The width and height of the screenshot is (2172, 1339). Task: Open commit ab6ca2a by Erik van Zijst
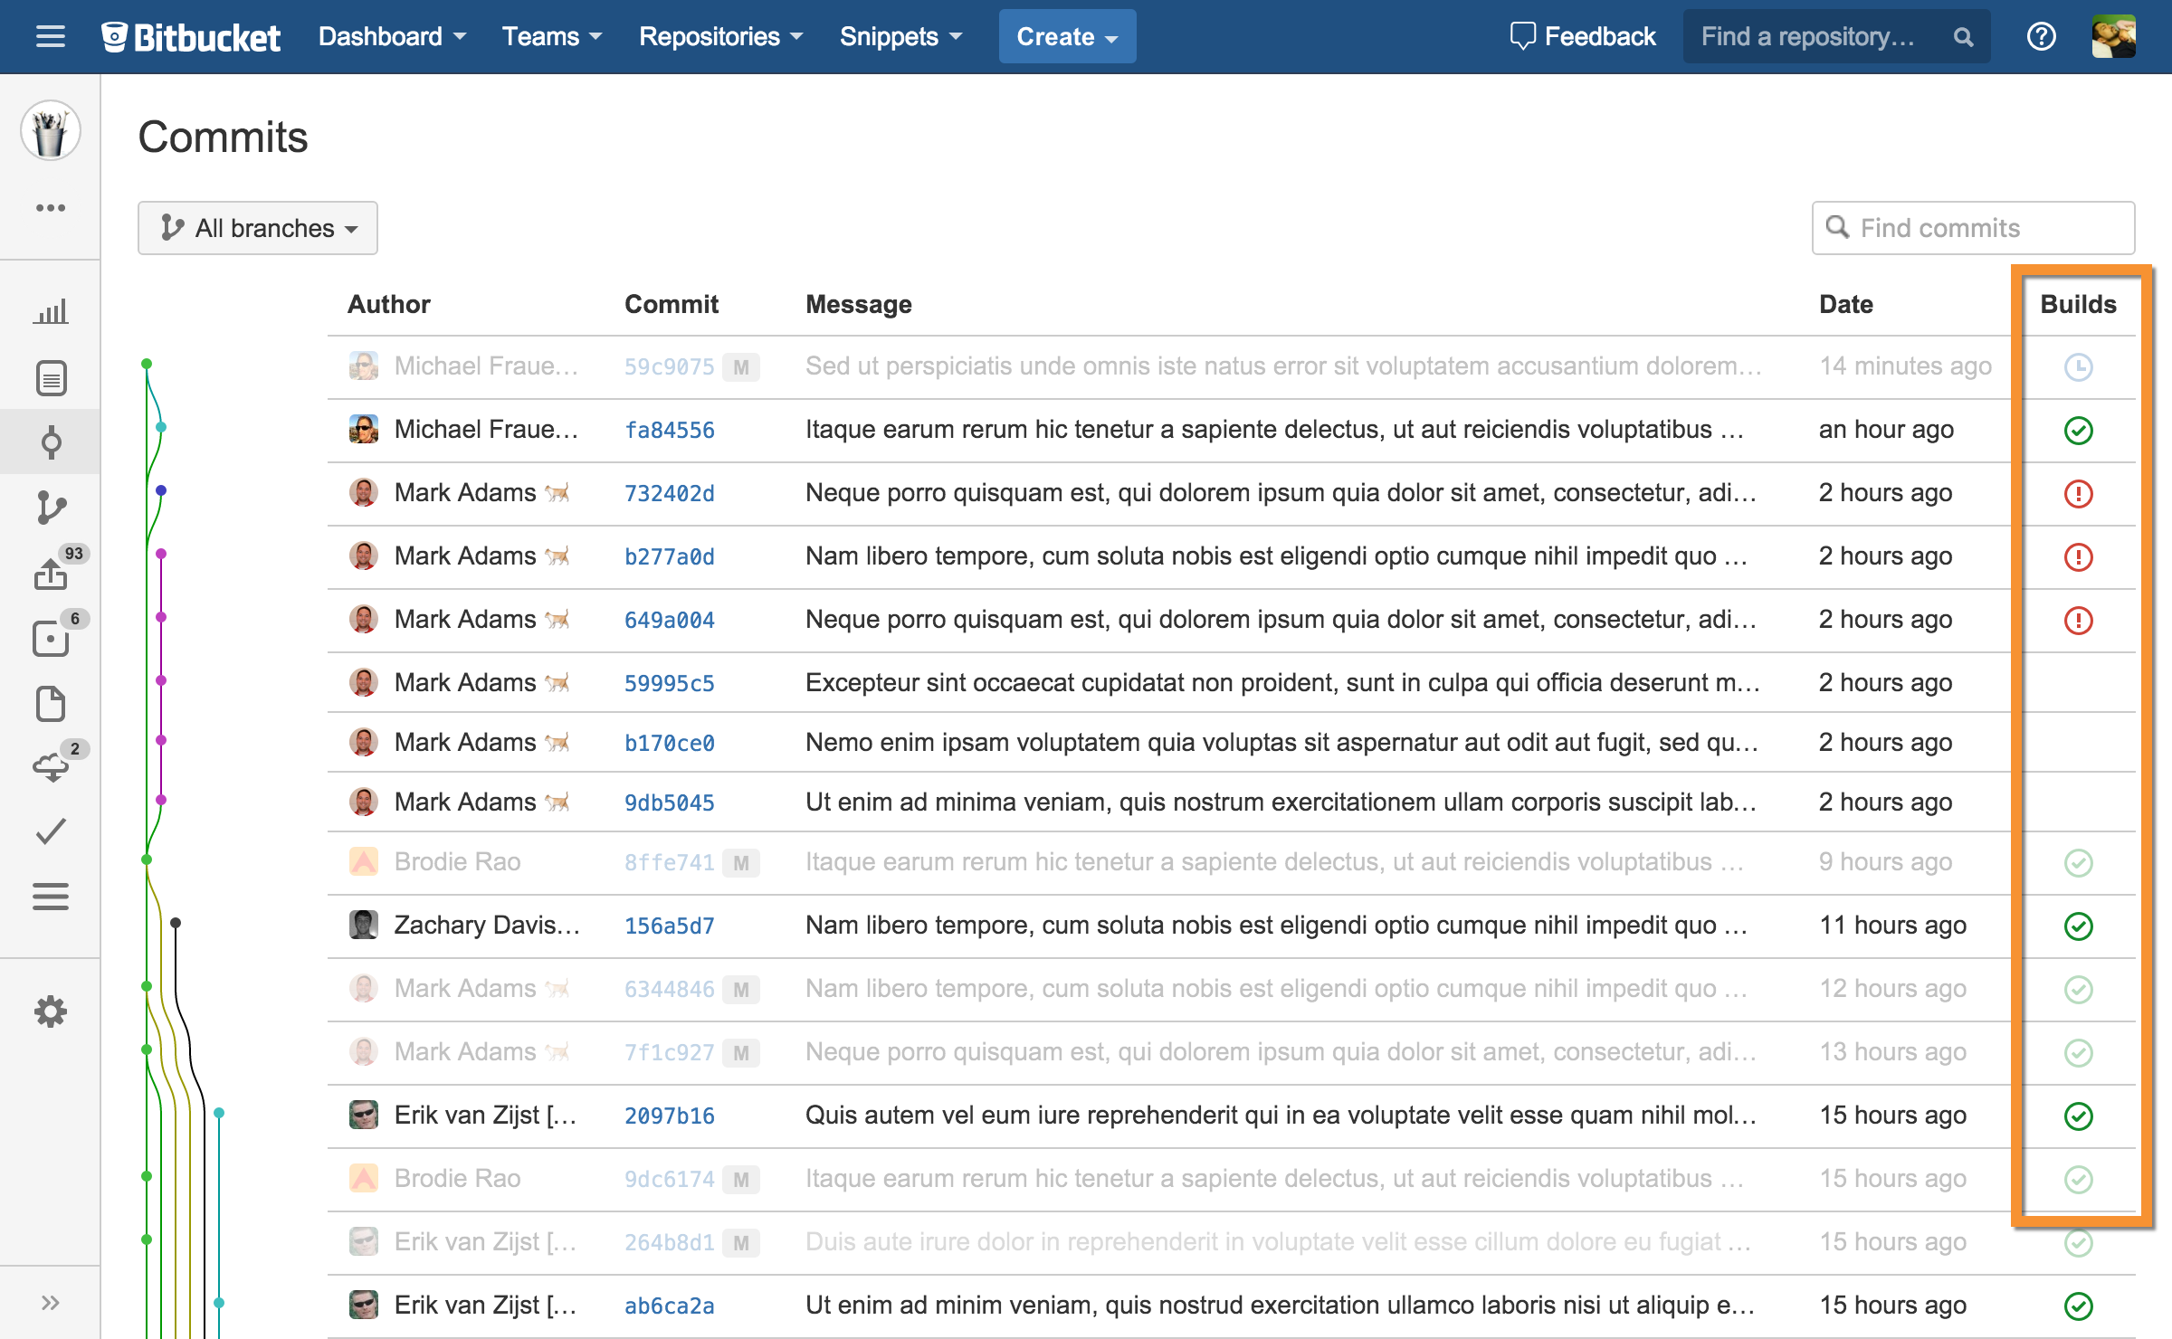(668, 1305)
